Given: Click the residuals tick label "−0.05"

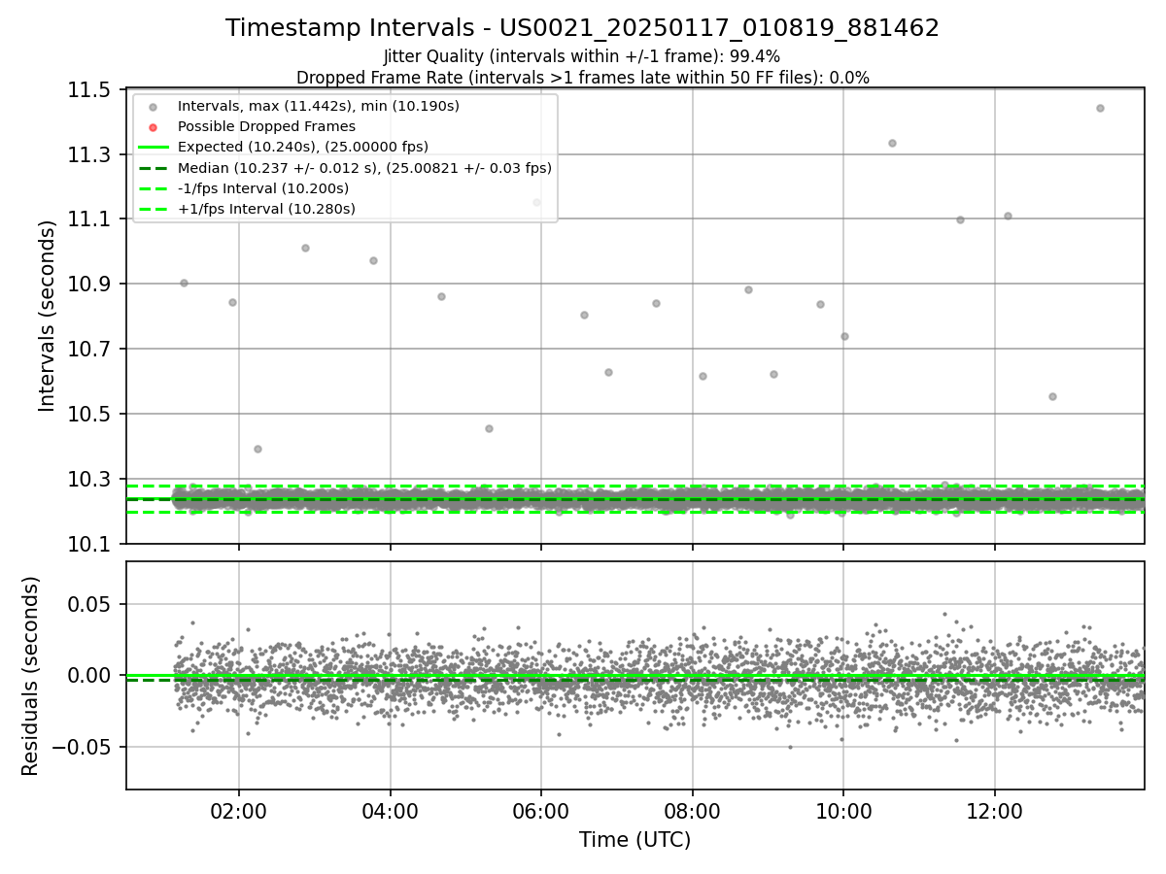Looking at the screenshot, I should (x=82, y=748).
